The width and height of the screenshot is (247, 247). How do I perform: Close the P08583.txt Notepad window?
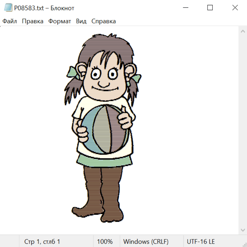[235, 8]
